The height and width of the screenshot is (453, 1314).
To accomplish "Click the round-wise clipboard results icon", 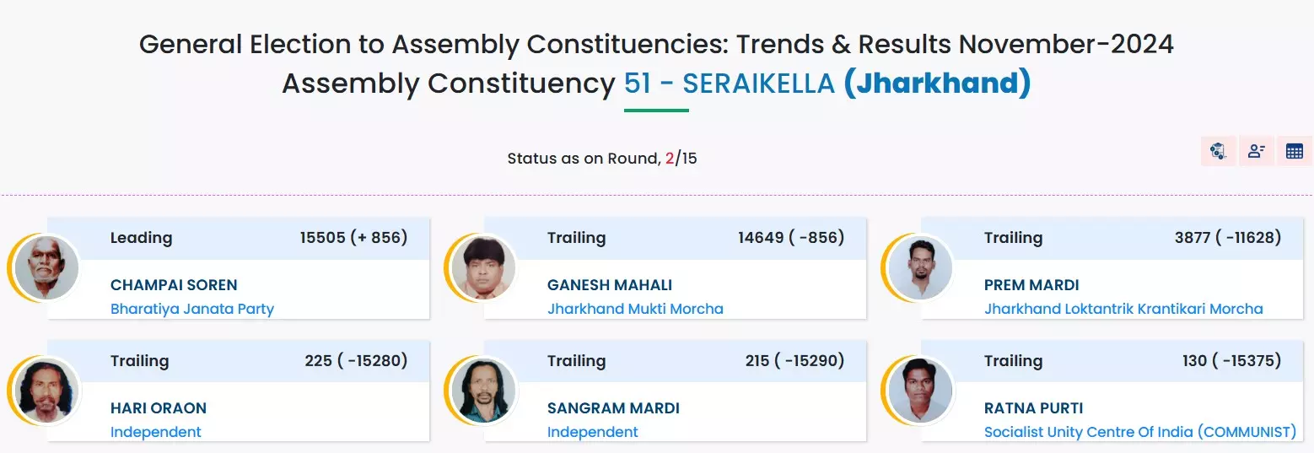I will coord(1218,152).
